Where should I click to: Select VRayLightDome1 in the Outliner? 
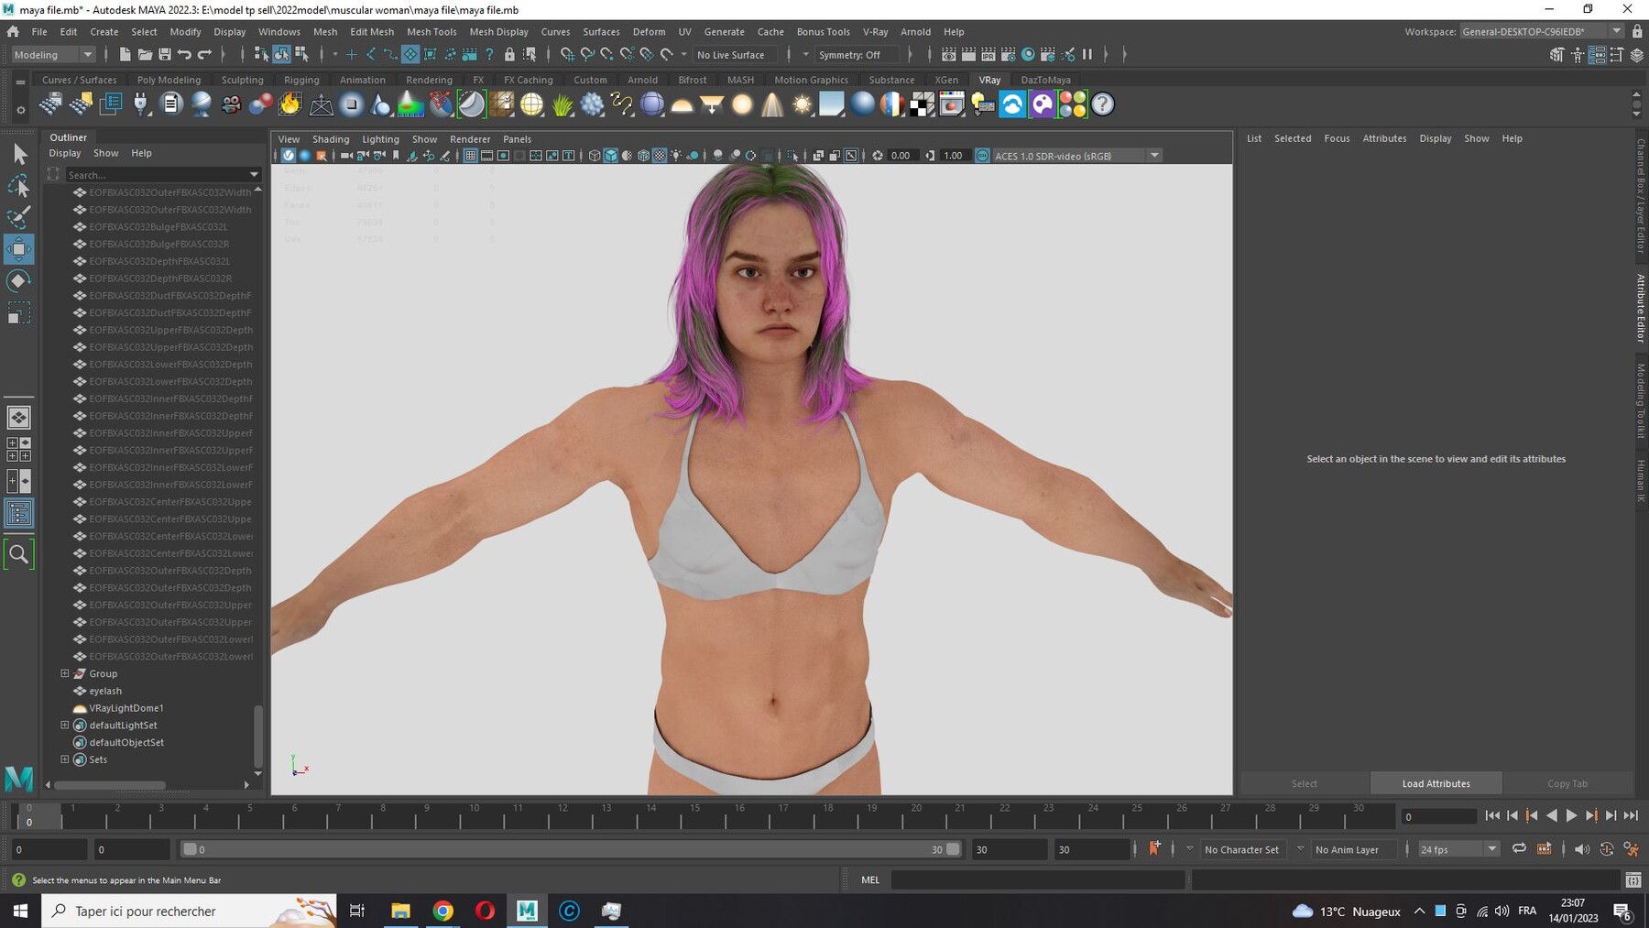pos(126,708)
